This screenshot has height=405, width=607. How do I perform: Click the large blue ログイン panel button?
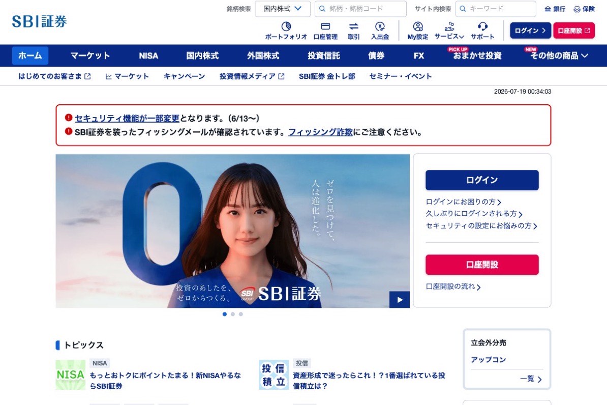[x=482, y=180]
